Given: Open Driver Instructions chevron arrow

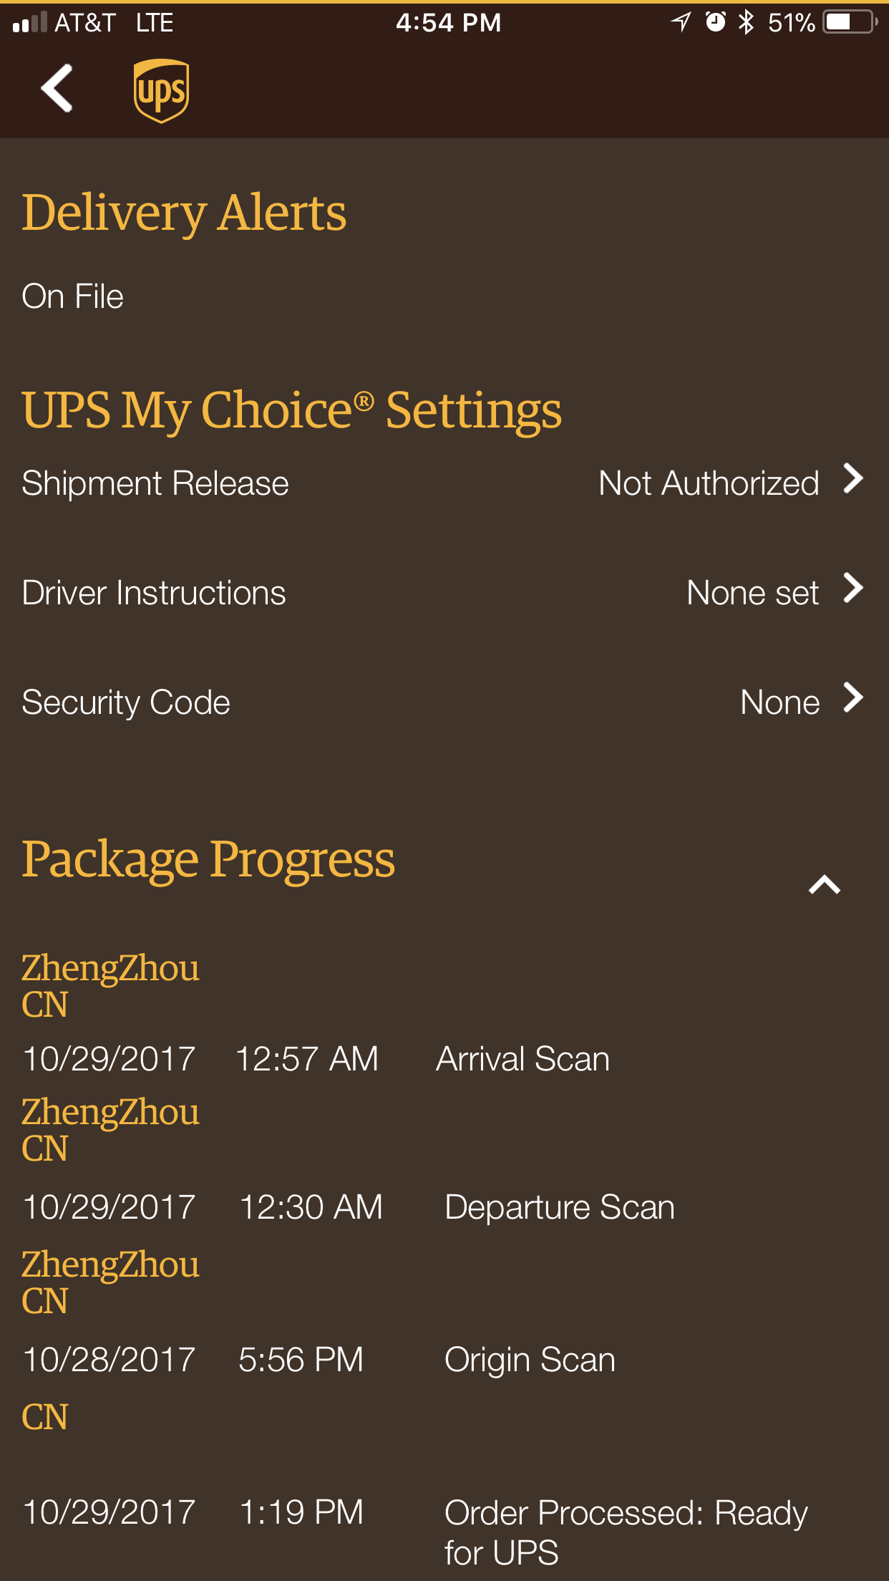Looking at the screenshot, I should [852, 589].
